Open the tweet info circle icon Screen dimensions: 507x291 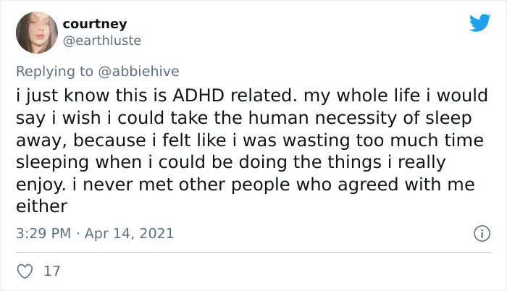point(482,233)
